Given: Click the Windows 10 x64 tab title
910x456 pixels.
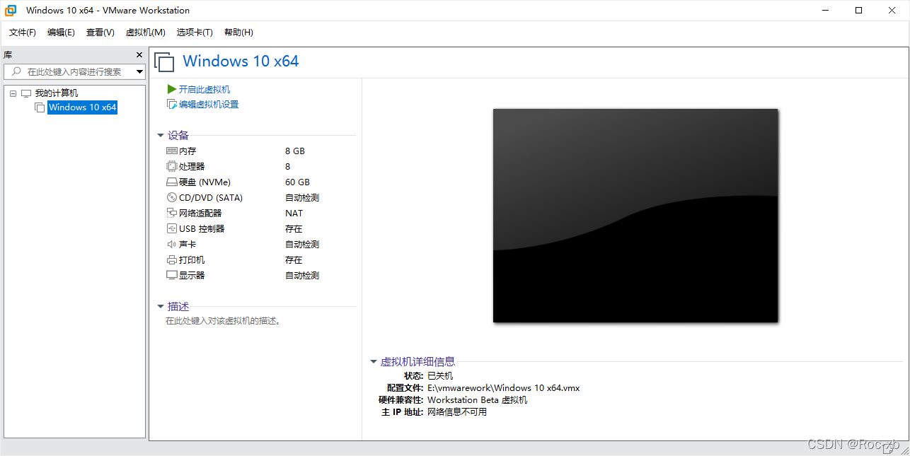Looking at the screenshot, I should coord(241,62).
